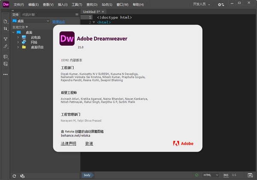Image resolution: width=257 pixels, height=180 pixels.
Task: Expand the 桌面项目 folder node
Action: (x=18, y=47)
